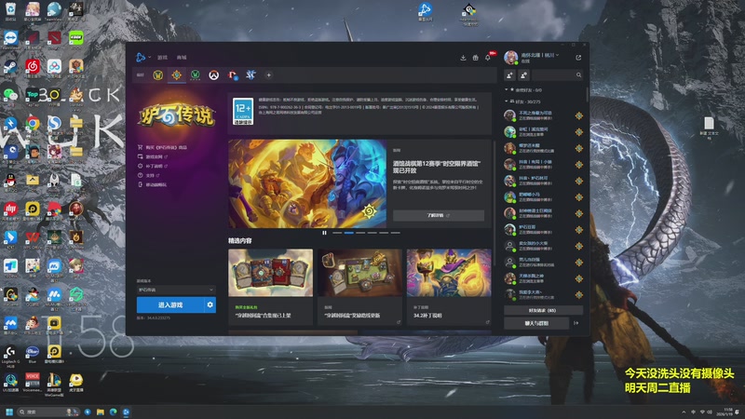Click the 好友请求 (65) button
Image resolution: width=745 pixels, height=419 pixels.
coord(543,310)
